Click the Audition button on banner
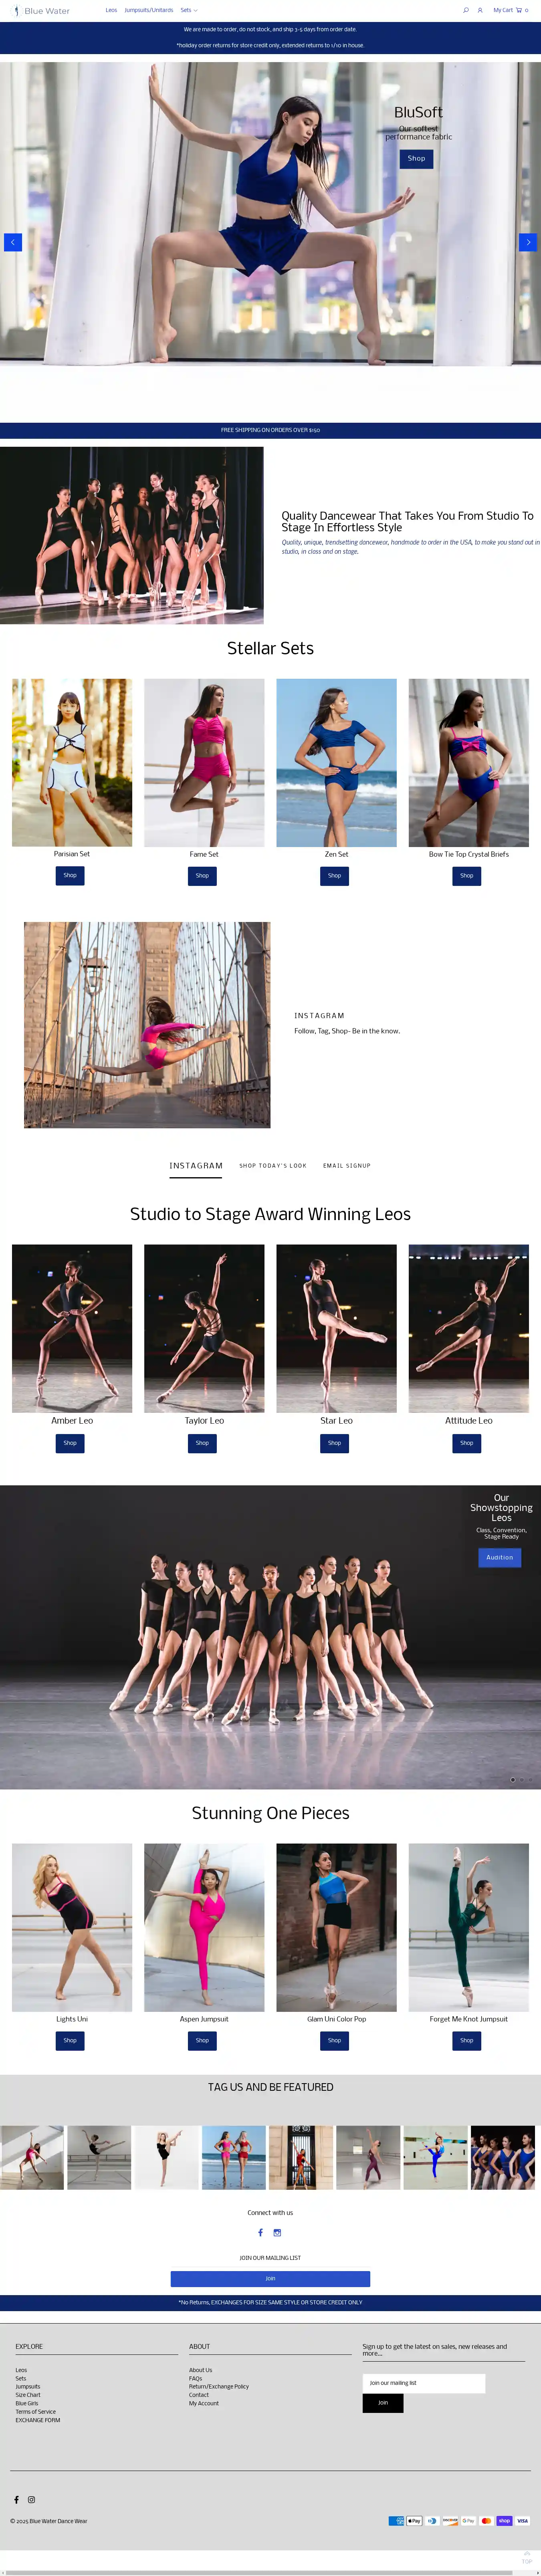Image resolution: width=541 pixels, height=2576 pixels. 500,1557
